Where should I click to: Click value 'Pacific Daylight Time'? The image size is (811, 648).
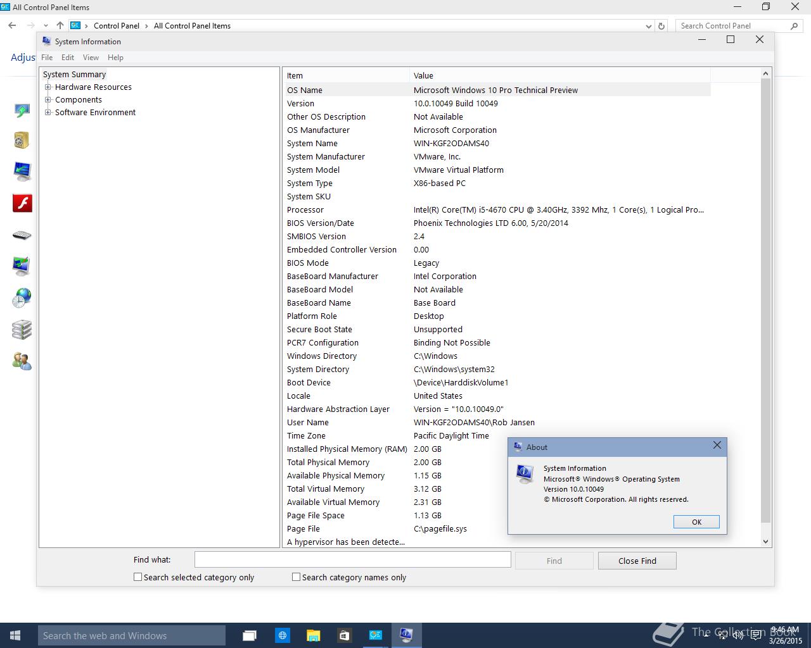[x=451, y=436]
